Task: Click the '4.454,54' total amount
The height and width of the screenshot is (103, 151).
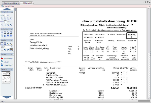Action: (115, 88)
